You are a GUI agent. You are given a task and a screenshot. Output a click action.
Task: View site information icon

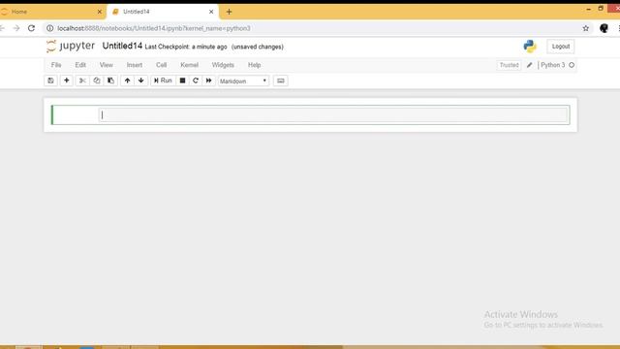[x=49, y=28]
